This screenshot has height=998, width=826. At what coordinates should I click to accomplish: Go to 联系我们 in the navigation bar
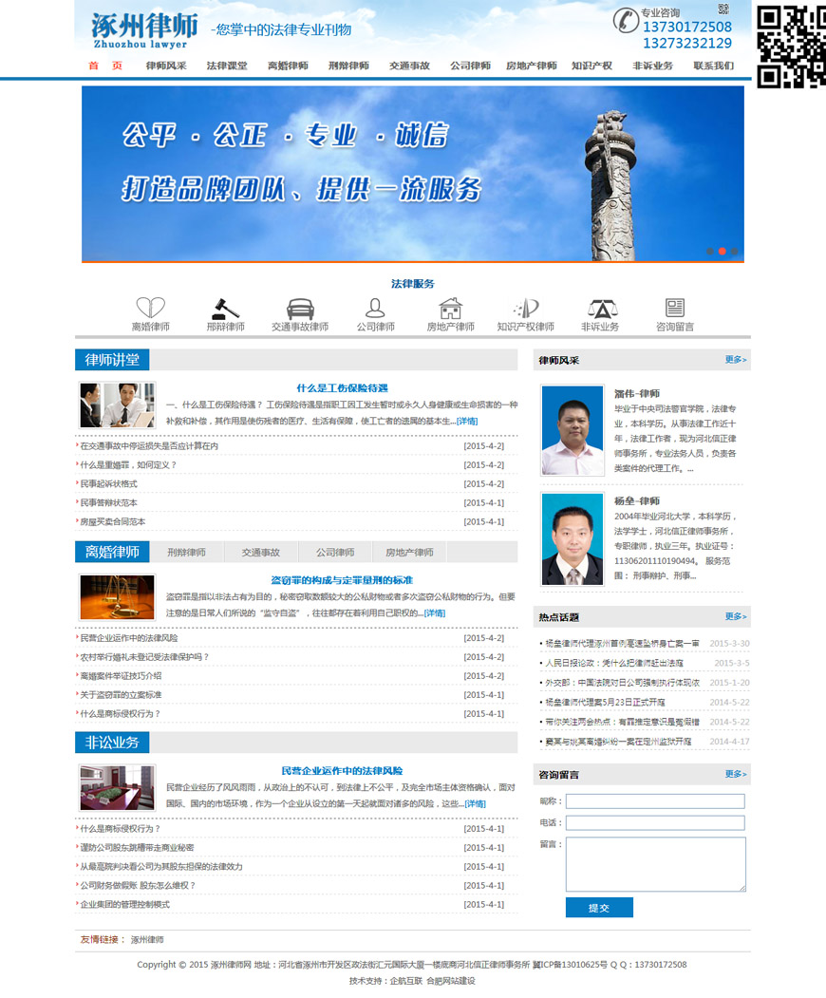pyautogui.click(x=713, y=66)
